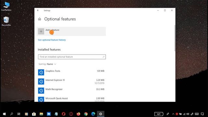Launch Microsoft Edge from the taskbar

pyautogui.click(x=93, y=114)
